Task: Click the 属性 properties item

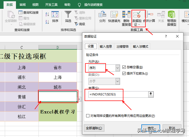Action: 24,18
